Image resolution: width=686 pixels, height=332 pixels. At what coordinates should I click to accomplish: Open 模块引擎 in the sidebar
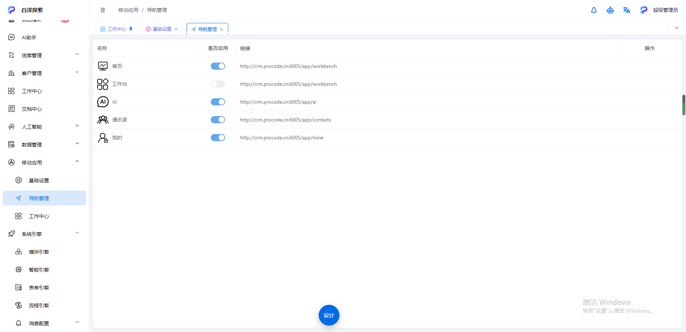44,252
